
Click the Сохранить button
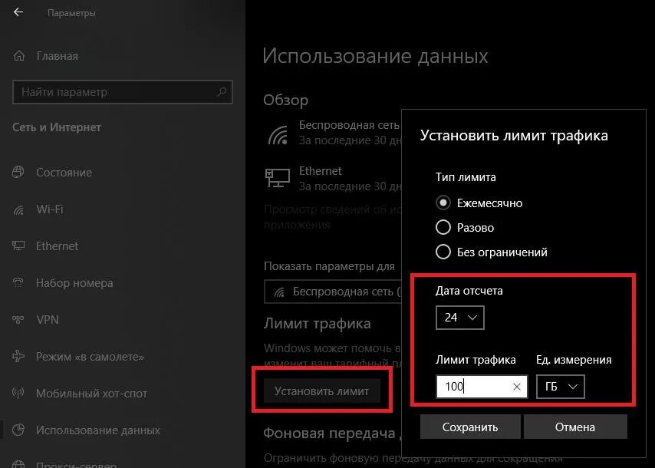pyautogui.click(x=470, y=427)
